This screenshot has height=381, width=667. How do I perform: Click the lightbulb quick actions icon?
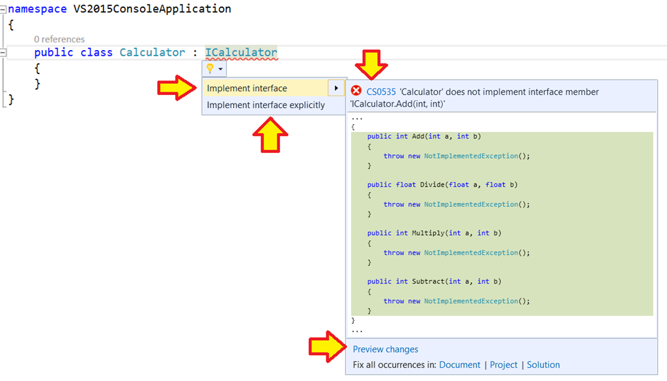coord(210,68)
